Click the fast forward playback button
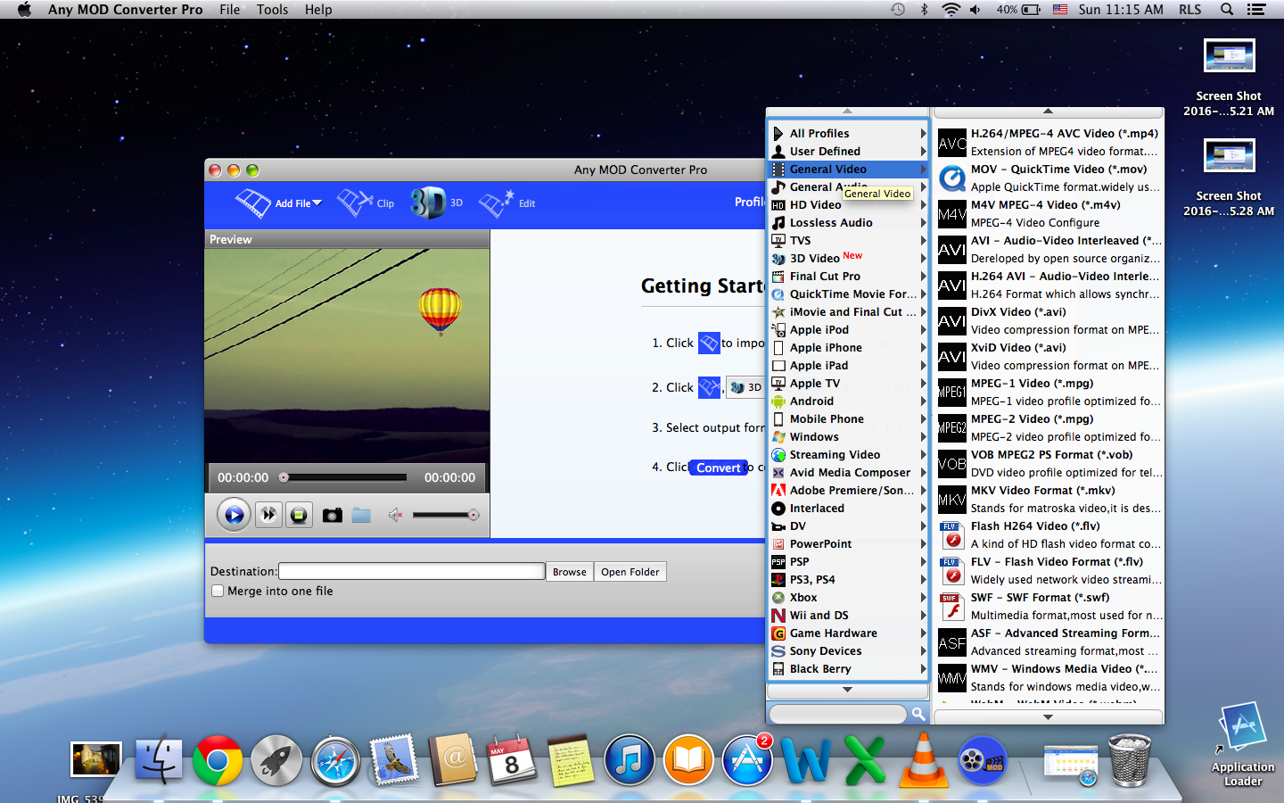 tap(268, 515)
